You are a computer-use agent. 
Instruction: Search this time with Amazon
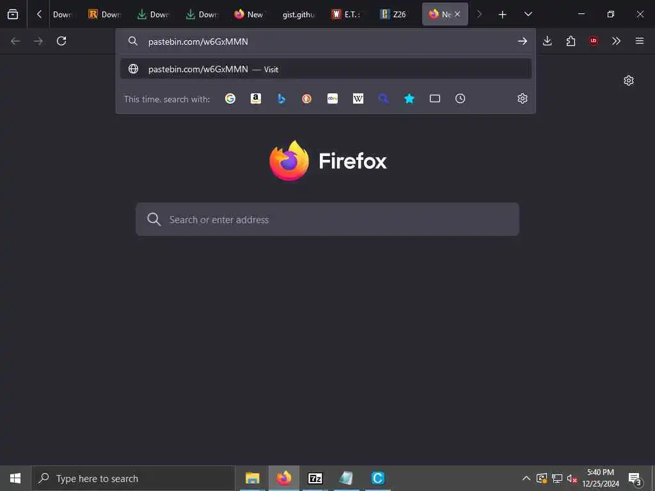[256, 98]
